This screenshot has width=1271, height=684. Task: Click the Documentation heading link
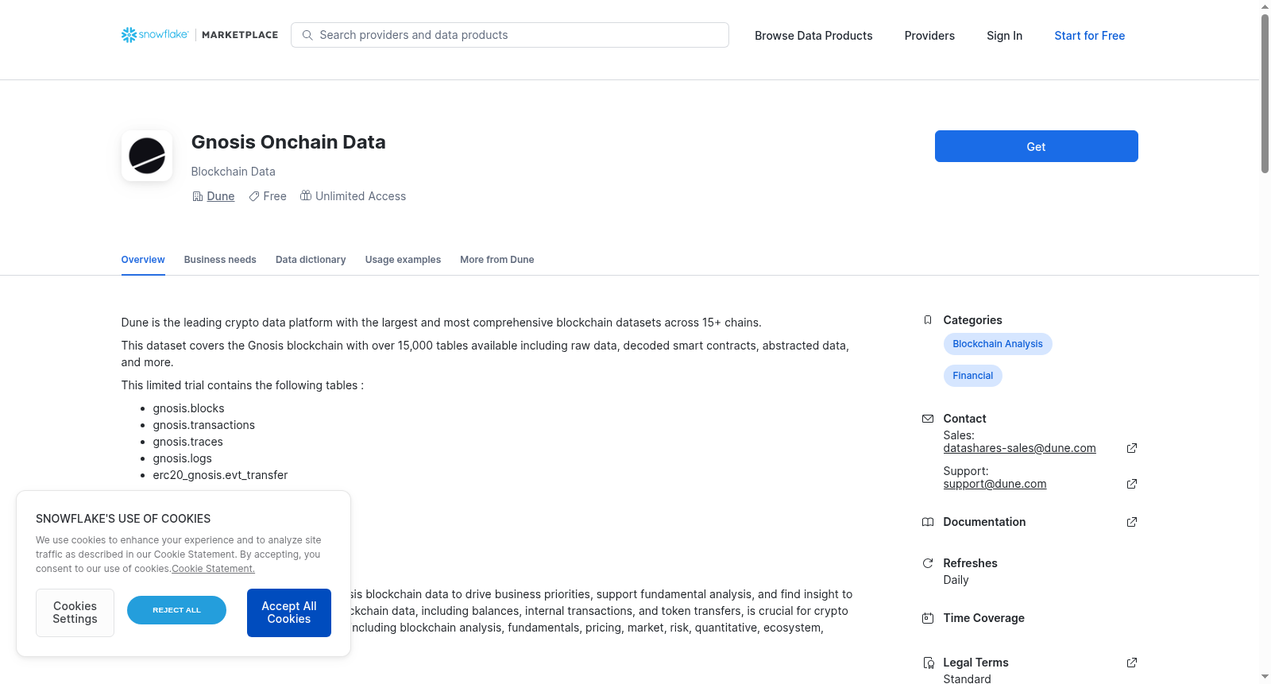(984, 522)
